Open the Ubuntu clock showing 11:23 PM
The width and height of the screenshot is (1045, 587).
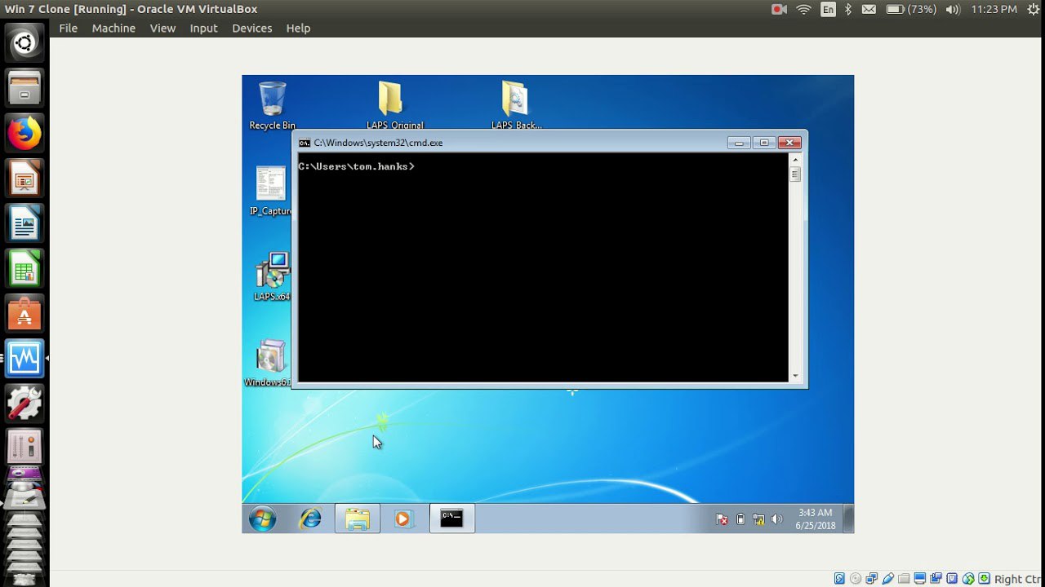[994, 9]
